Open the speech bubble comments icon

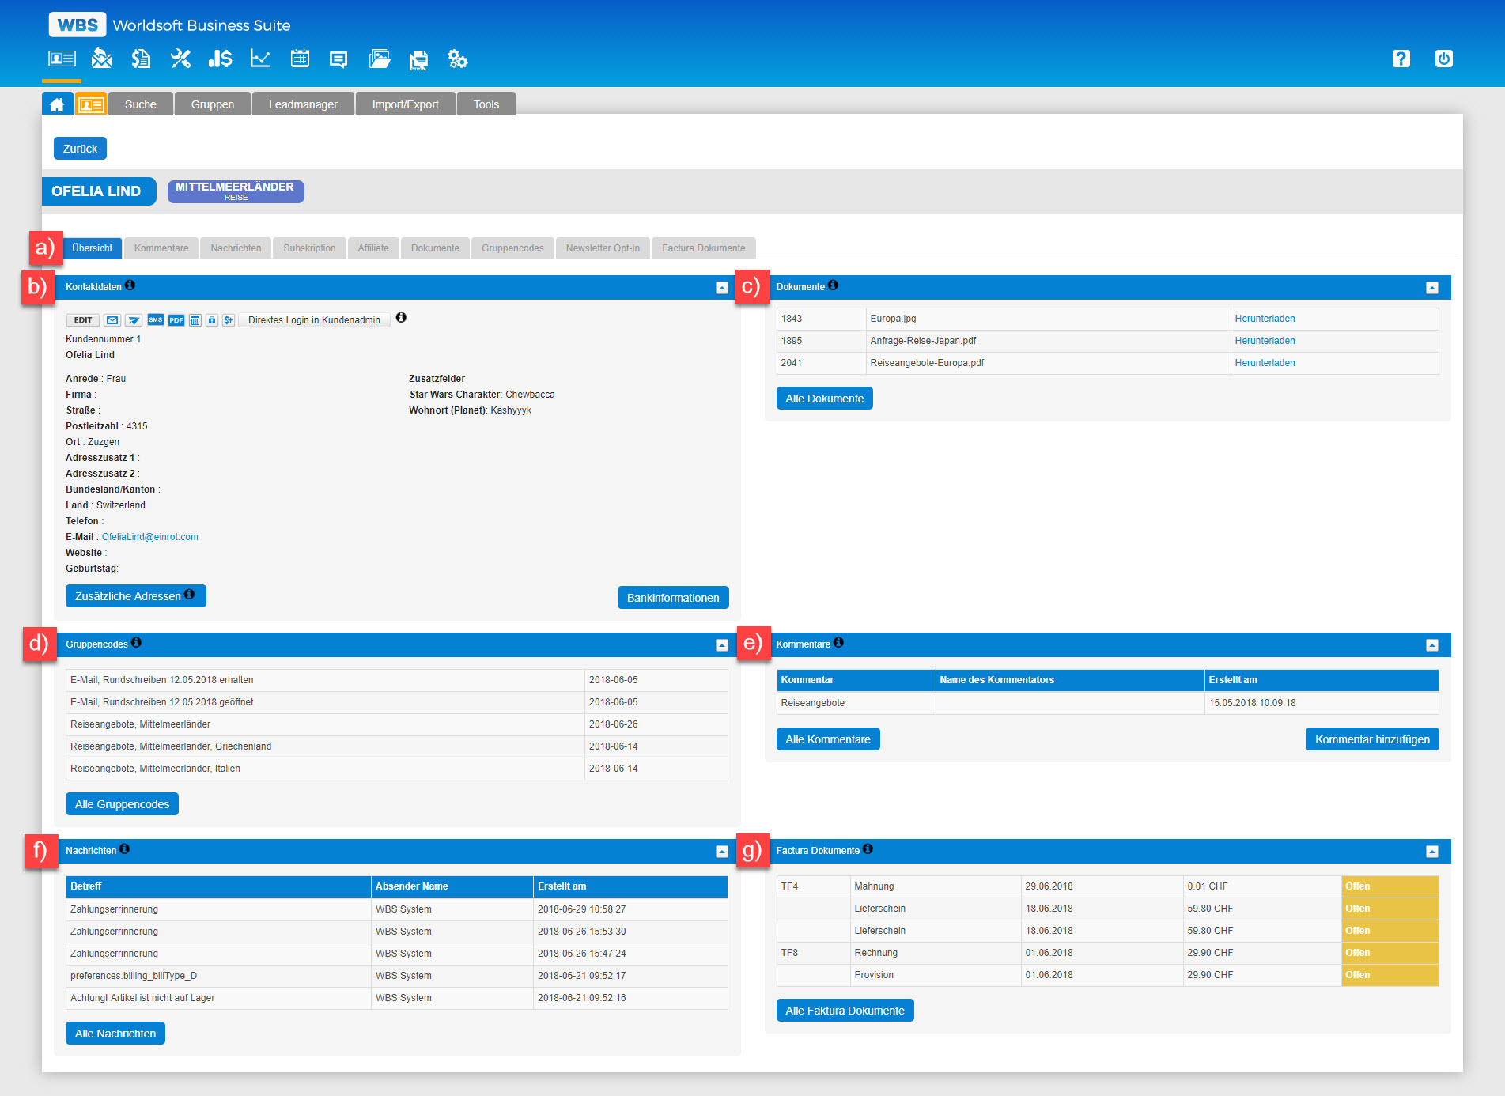tap(338, 59)
